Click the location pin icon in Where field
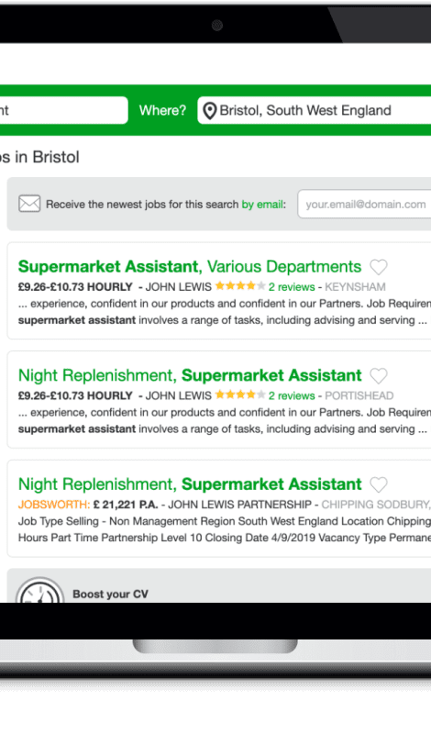 click(210, 111)
